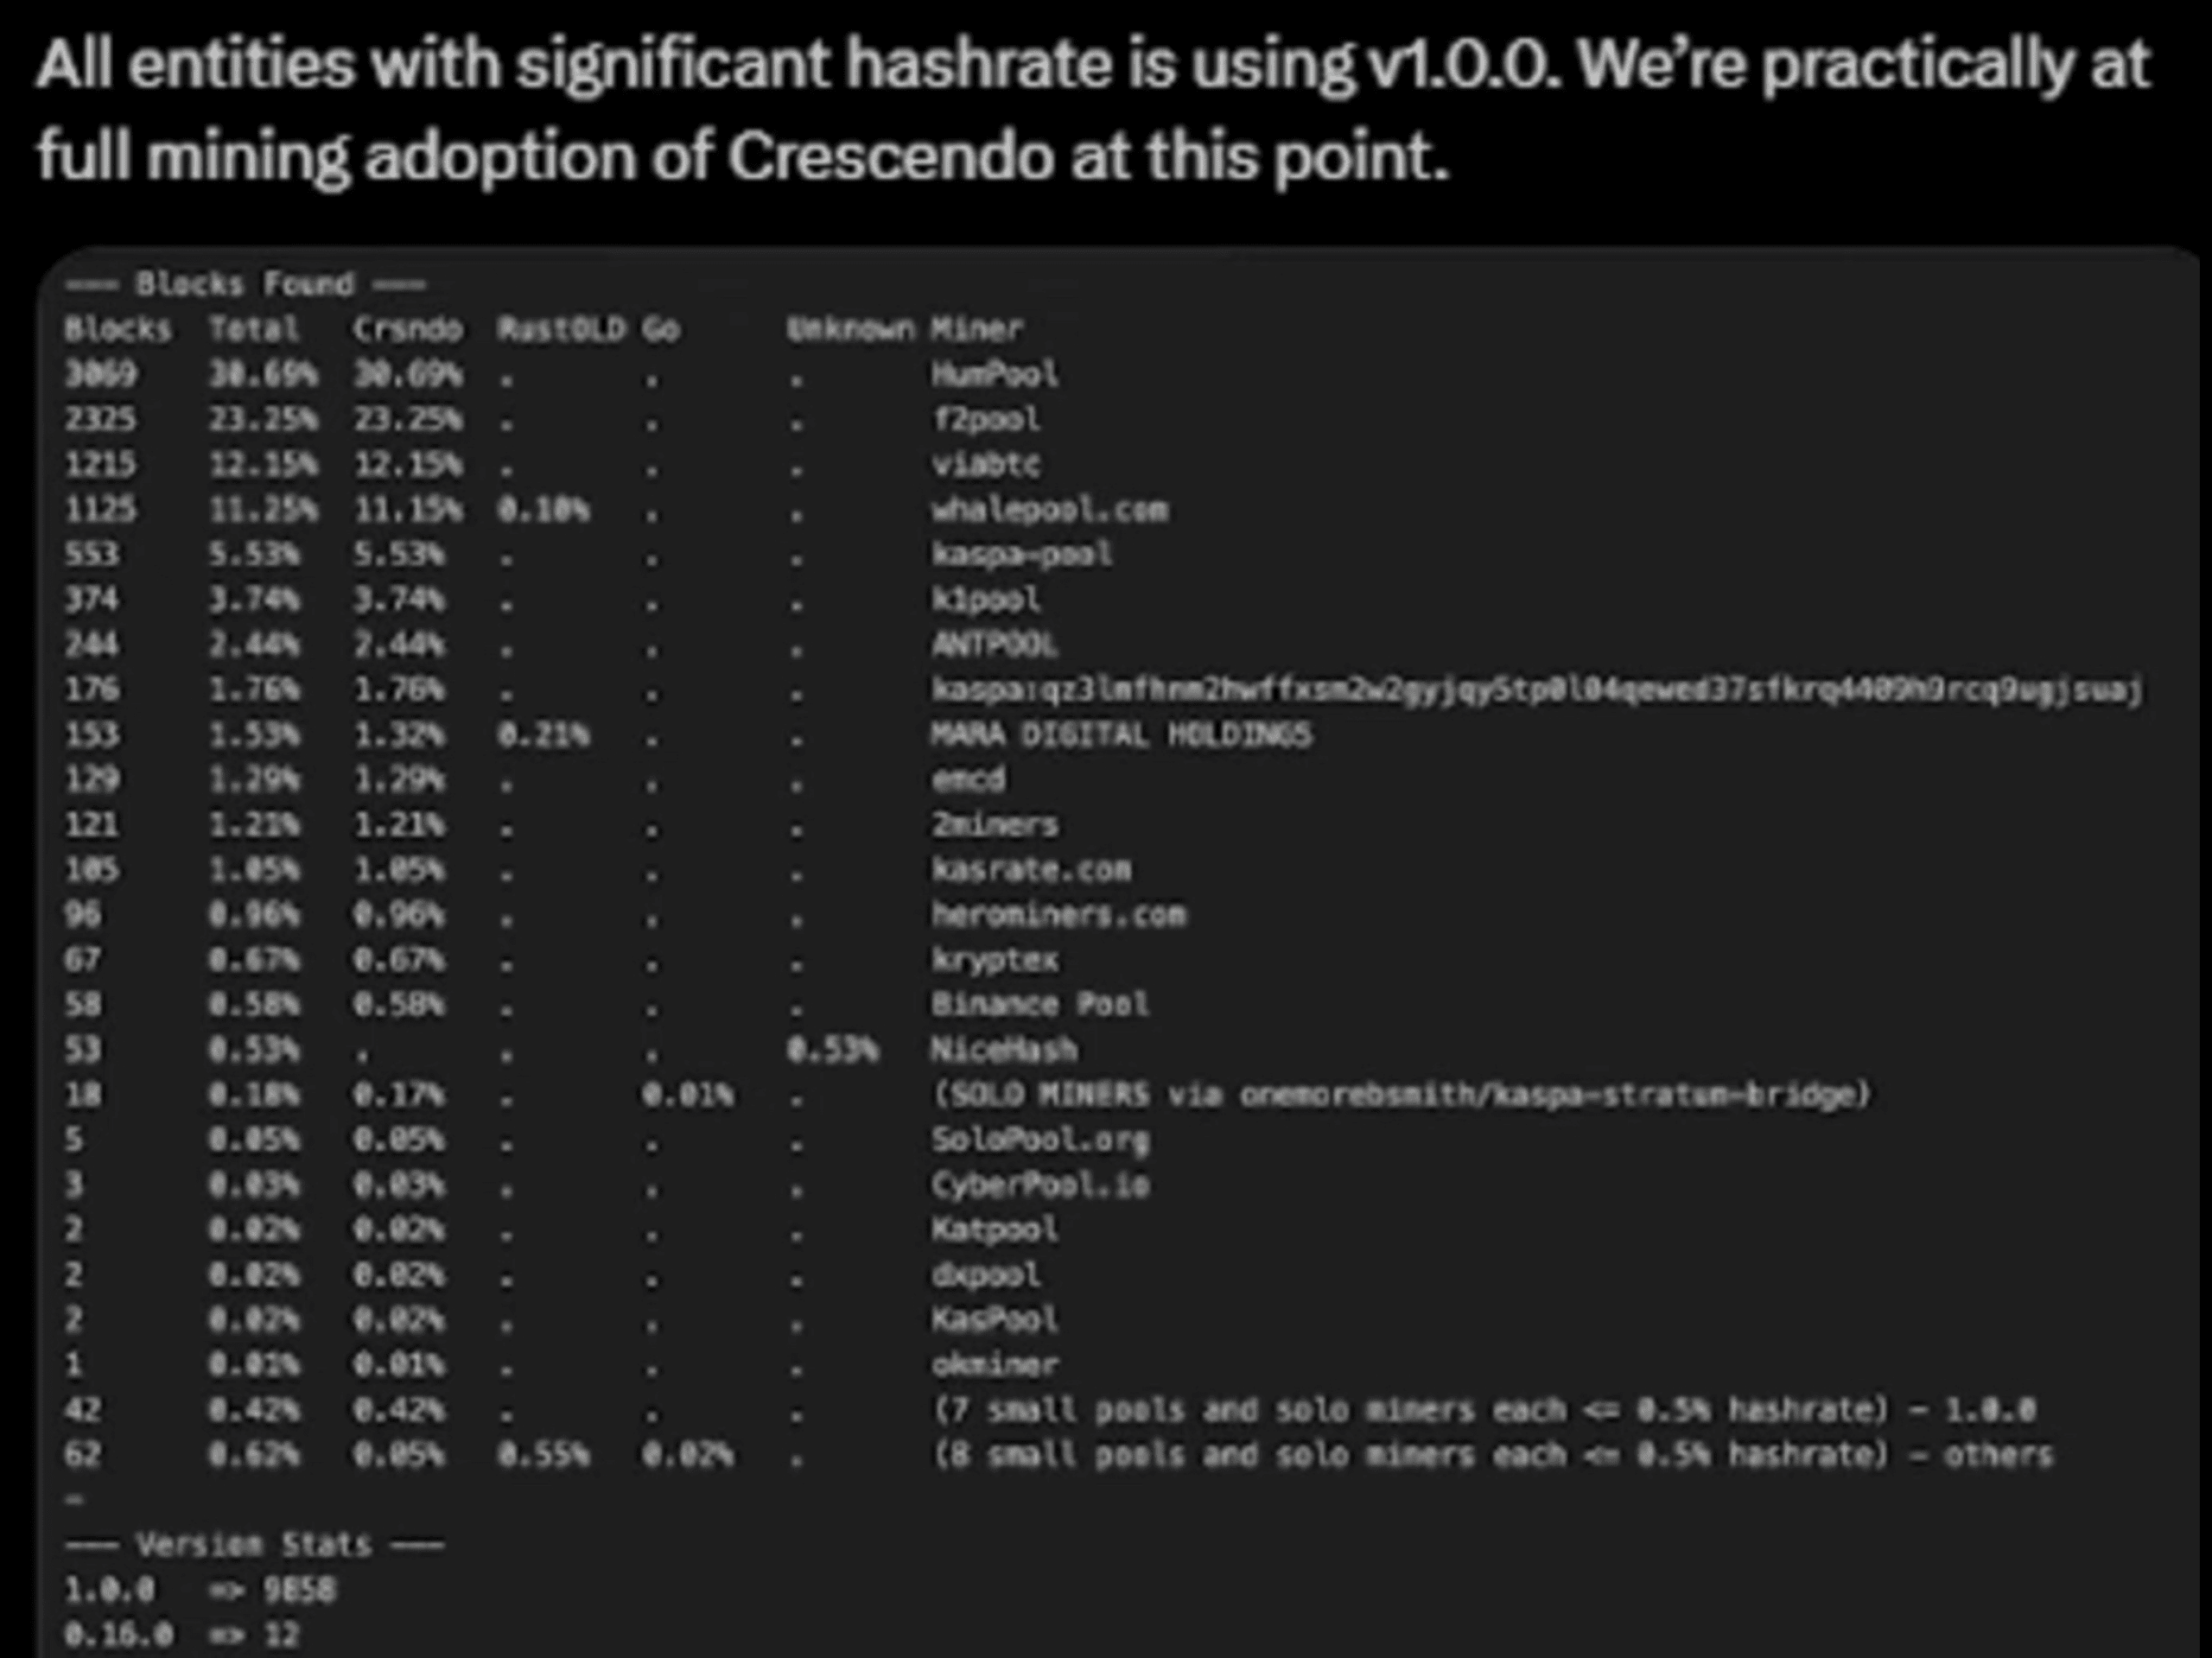Viewport: 2212px width, 1658px height.
Task: Click the CyberPool.io entry
Action: 1040,1185
